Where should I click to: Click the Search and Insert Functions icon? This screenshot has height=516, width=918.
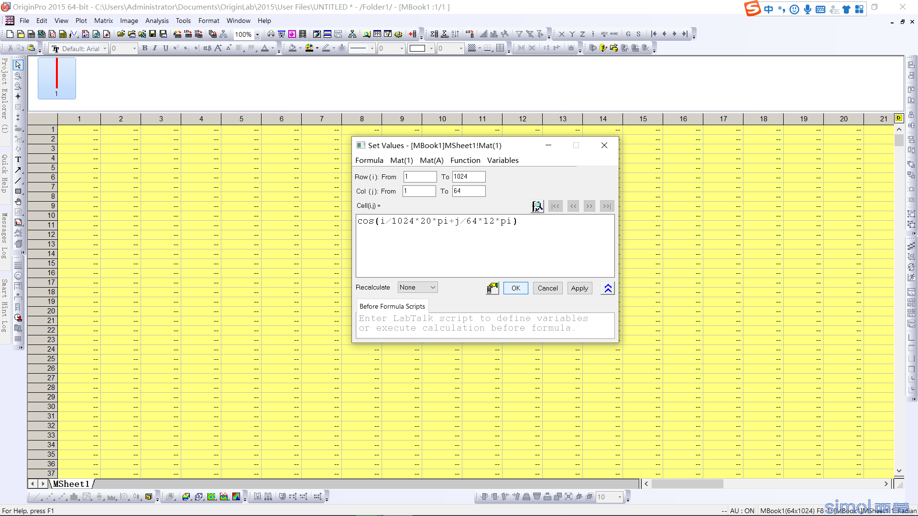pyautogui.click(x=537, y=206)
